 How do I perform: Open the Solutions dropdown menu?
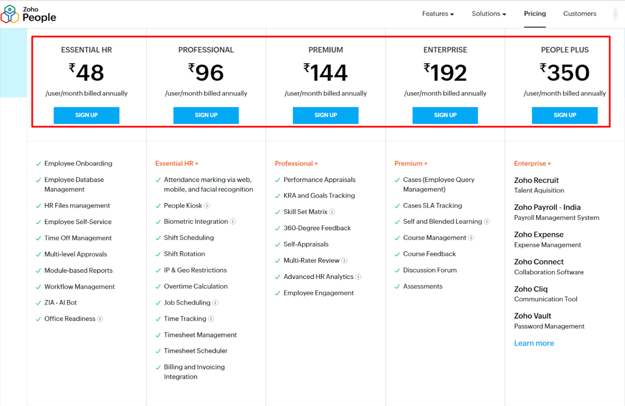488,13
